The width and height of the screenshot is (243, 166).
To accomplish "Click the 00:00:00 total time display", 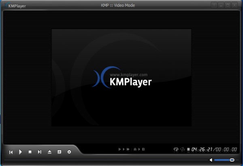I will point(226,149).
